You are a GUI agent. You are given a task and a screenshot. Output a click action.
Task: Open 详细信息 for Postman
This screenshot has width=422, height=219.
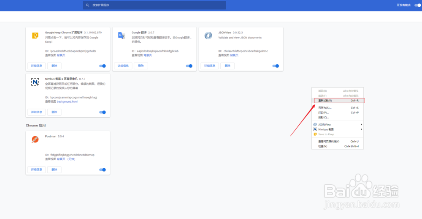pyautogui.click(x=37, y=170)
